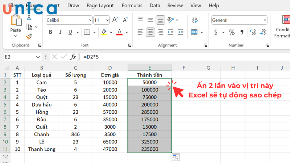The width and height of the screenshot is (290, 163).
Task: Apply Accounting Number Format dollar sign
Action: click(216, 32)
